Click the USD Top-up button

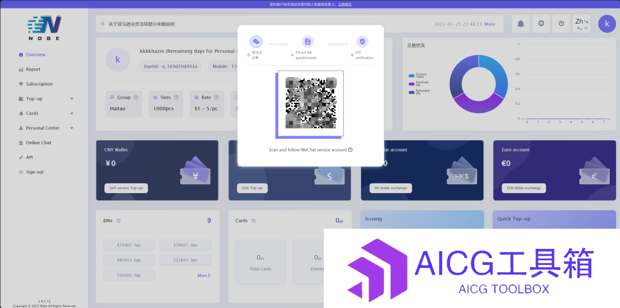[x=252, y=188]
